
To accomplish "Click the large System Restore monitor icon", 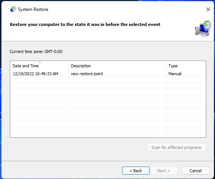I will [x=203, y=28].
